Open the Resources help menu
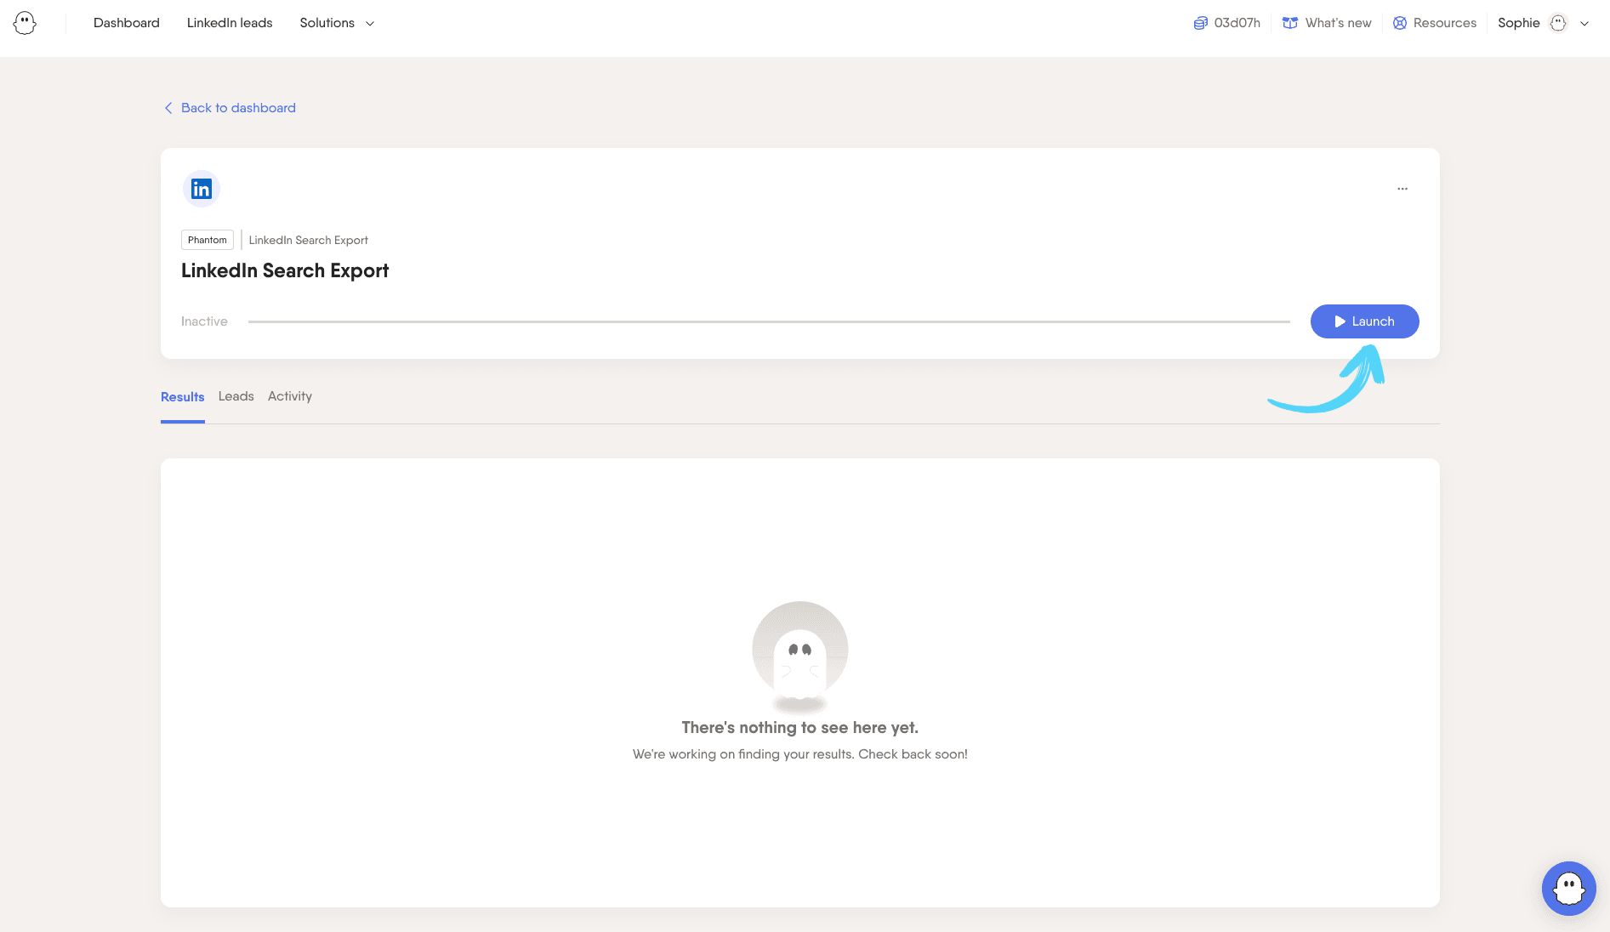The image size is (1610, 932). (x=1434, y=23)
